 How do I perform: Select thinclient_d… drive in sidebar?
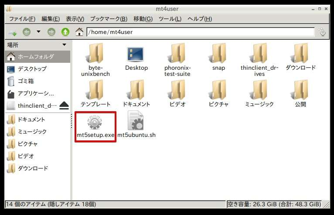(x=32, y=106)
